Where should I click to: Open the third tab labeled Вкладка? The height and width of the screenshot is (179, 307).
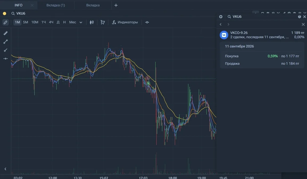coord(93,5)
